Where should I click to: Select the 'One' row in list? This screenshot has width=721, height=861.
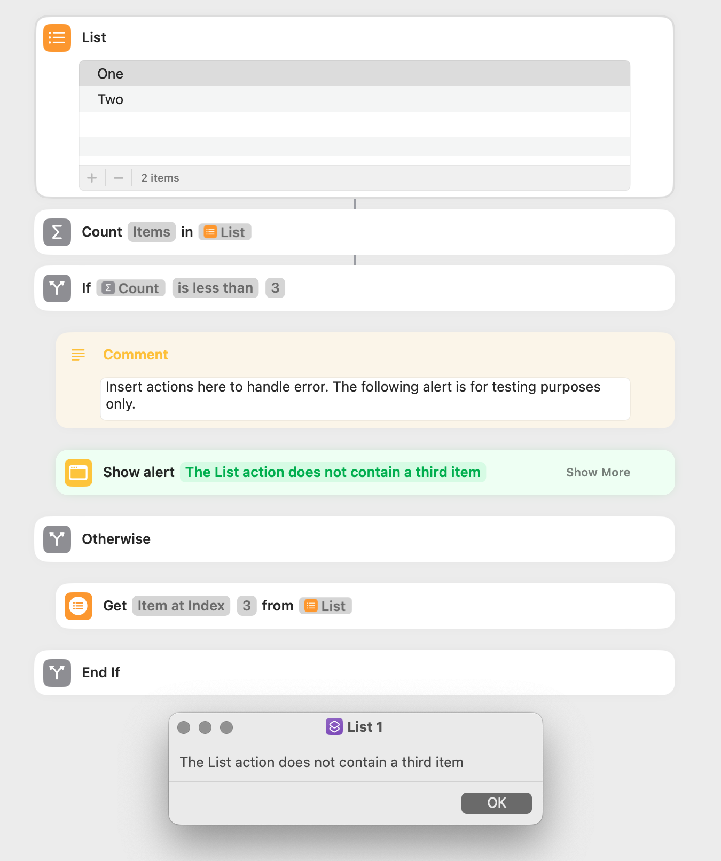click(355, 74)
